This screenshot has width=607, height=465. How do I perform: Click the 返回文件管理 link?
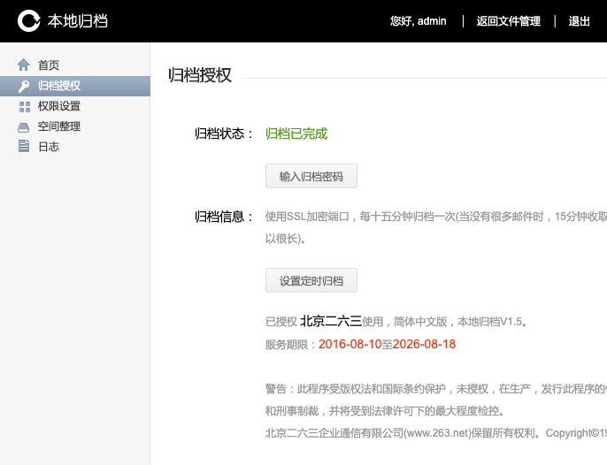coord(508,21)
